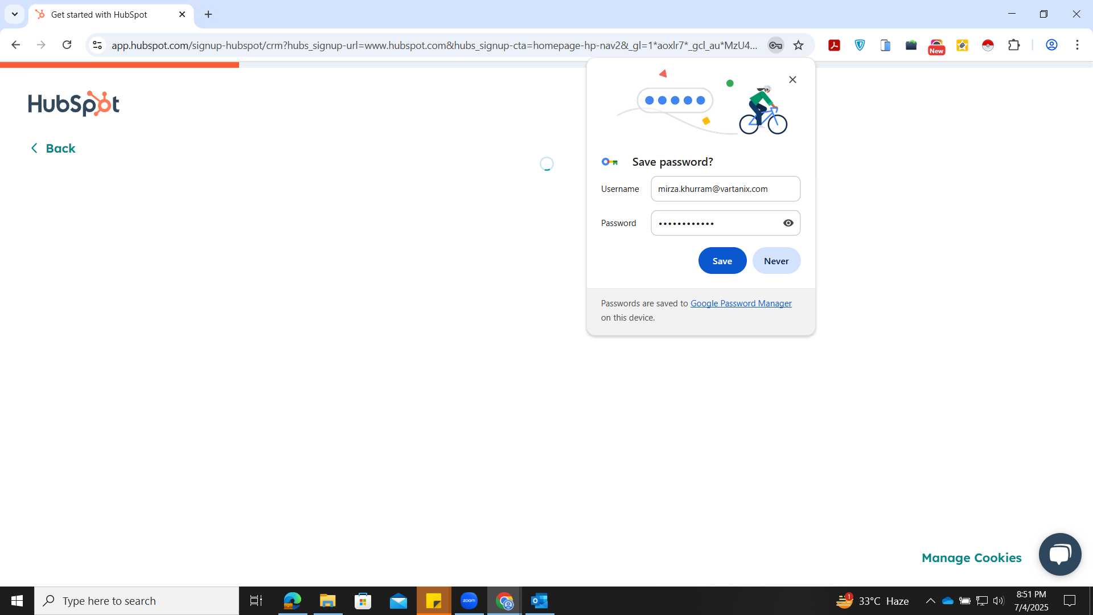Open the red and white ball extension
1093x615 pixels.
pyautogui.click(x=988, y=45)
